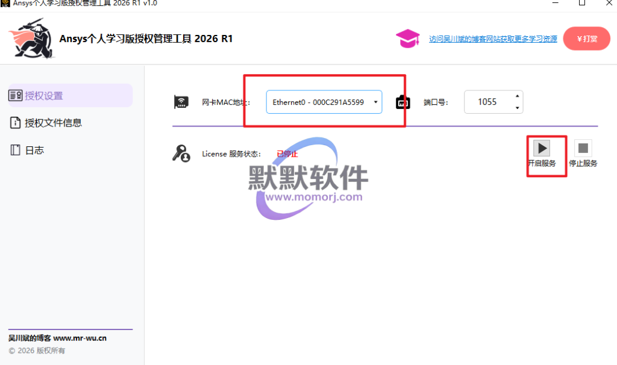The width and height of the screenshot is (617, 365).
Task: Click inside the port number field 1055
Action: [487, 102]
